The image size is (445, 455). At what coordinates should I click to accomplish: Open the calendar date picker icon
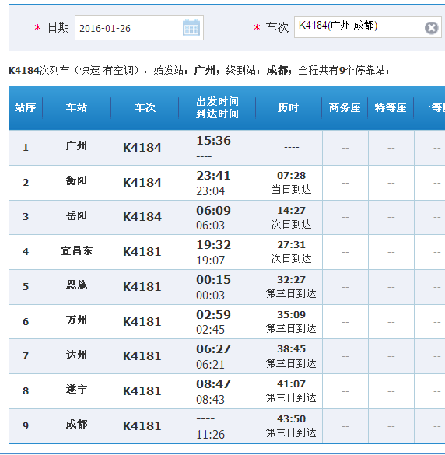coord(191,27)
